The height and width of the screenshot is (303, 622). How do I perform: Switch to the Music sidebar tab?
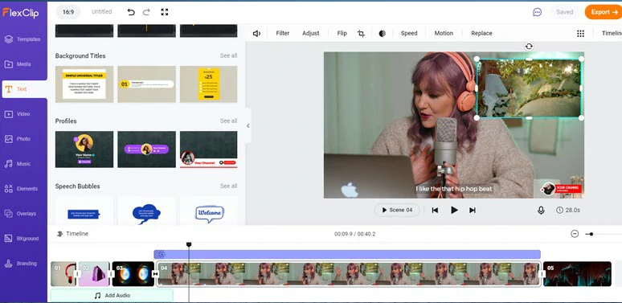click(23, 164)
